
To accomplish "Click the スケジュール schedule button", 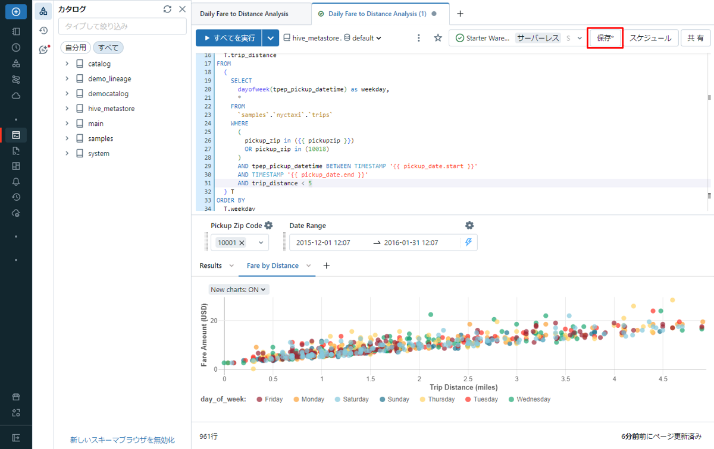I will click(650, 38).
